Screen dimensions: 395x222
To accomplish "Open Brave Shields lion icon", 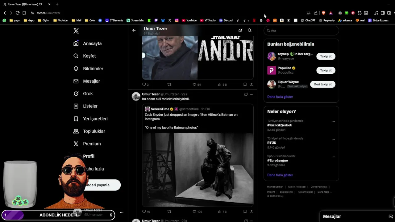I will pyautogui.click(x=323, y=13).
